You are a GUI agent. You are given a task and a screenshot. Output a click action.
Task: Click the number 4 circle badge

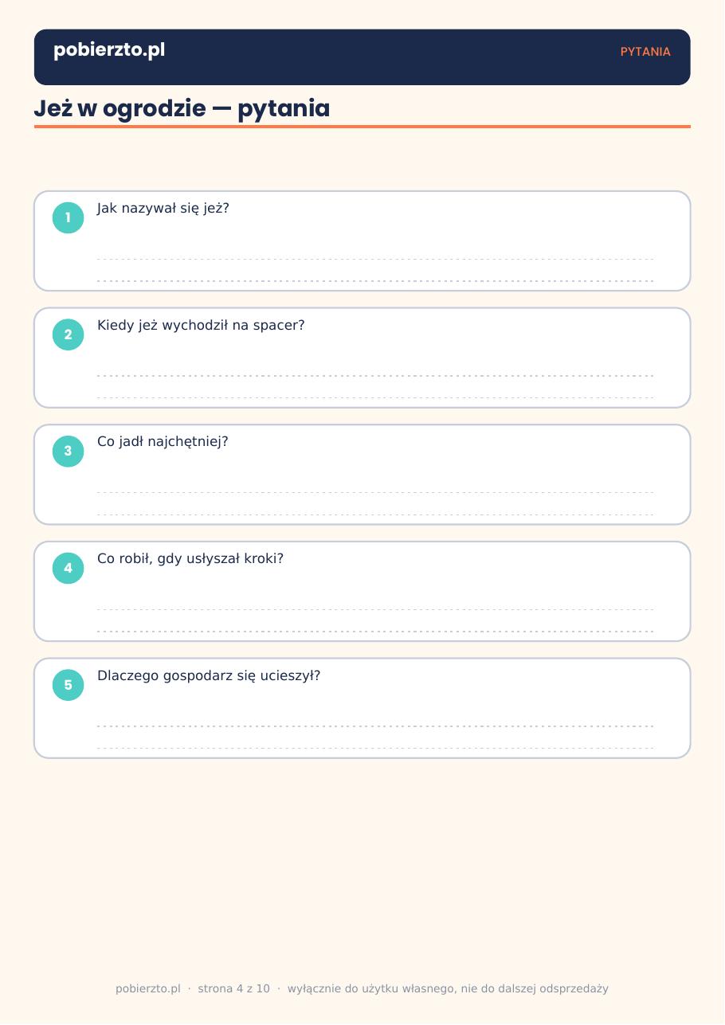pos(68,569)
